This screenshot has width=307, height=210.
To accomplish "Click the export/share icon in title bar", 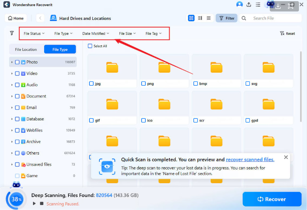I will pyautogui.click(x=249, y=5).
